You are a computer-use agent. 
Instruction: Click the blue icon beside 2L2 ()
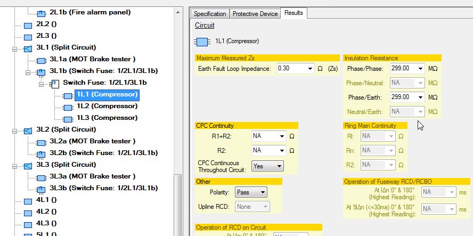(x=28, y=26)
